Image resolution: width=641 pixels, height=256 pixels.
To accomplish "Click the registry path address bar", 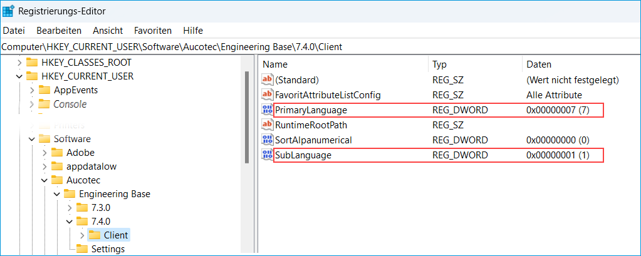I will 313,47.
